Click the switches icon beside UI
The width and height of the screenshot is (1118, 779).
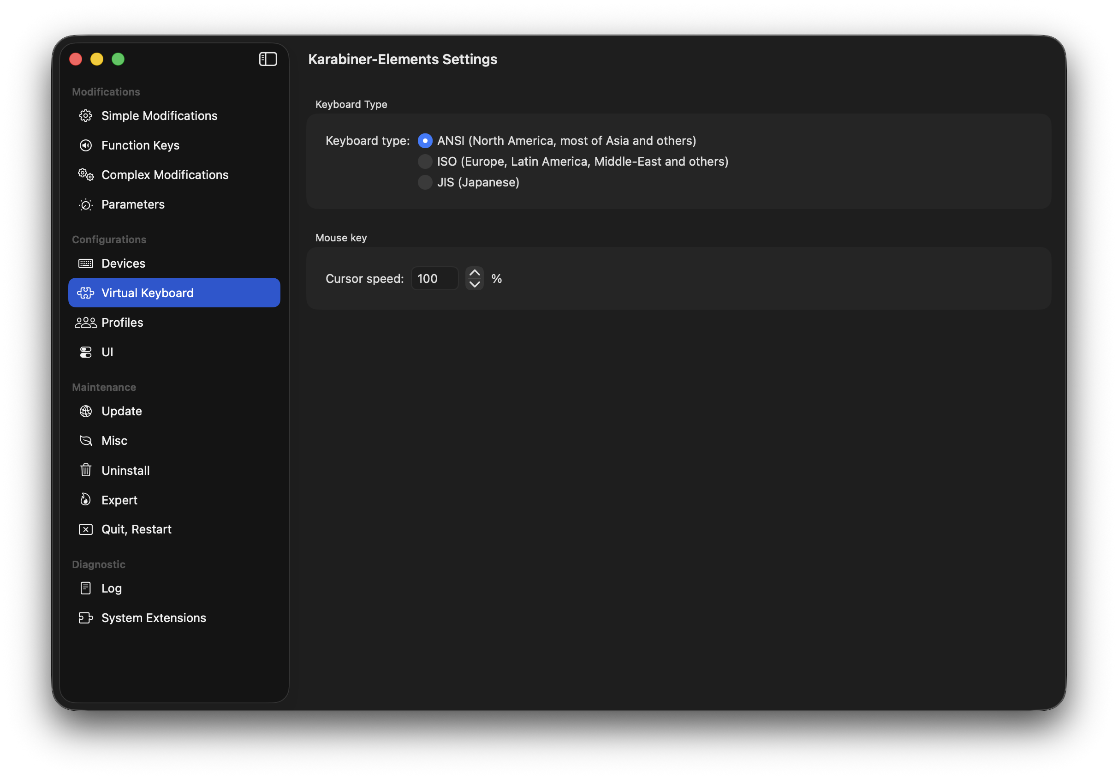point(86,352)
